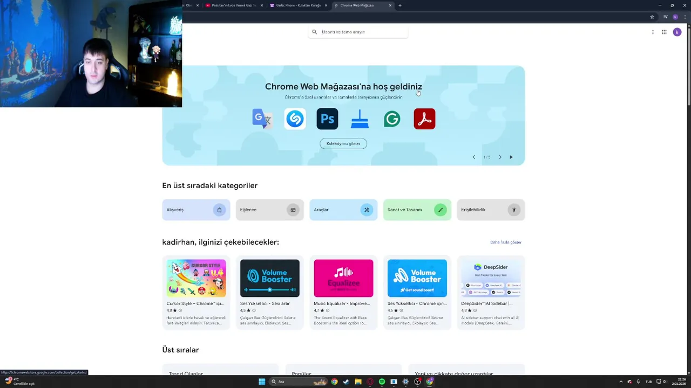Click taskbar search box Ara
This screenshot has height=388, width=691.
click(x=299, y=382)
